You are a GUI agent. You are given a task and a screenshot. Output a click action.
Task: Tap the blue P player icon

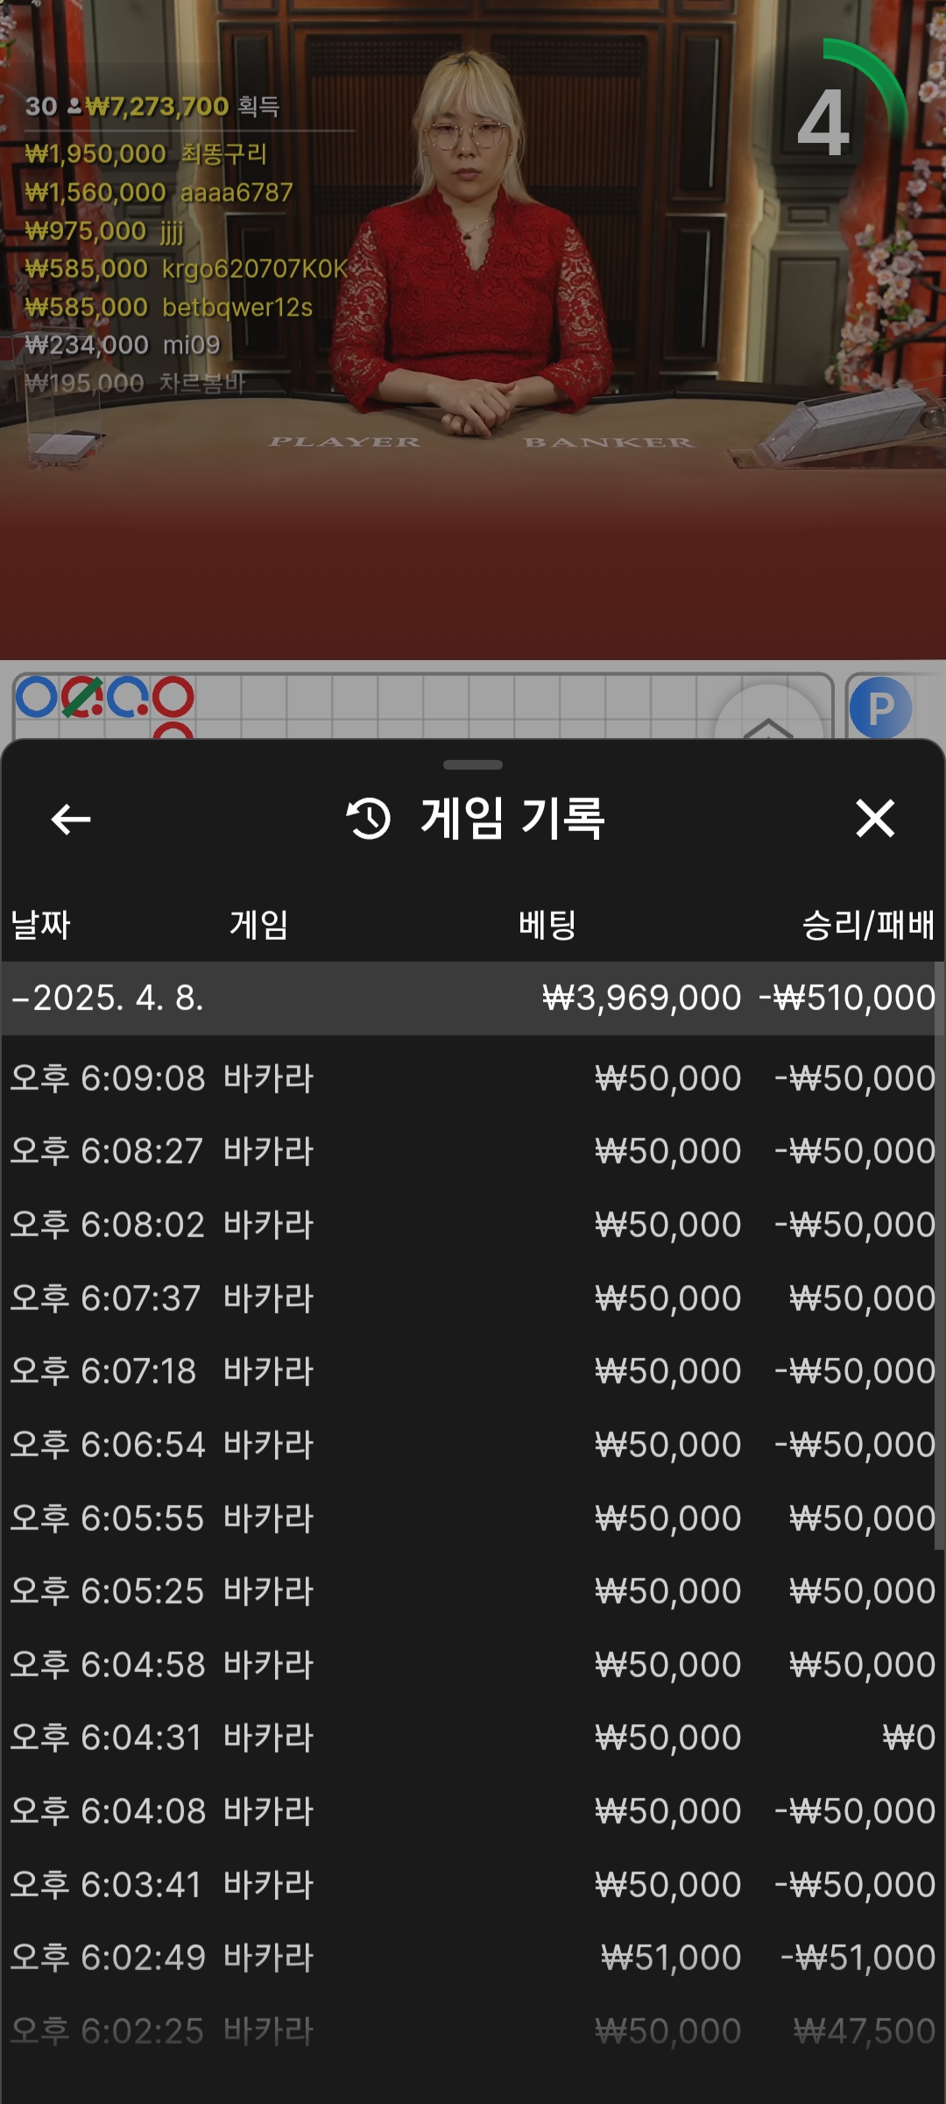pyautogui.click(x=879, y=708)
